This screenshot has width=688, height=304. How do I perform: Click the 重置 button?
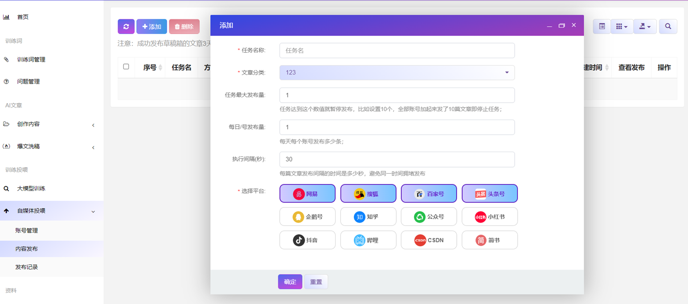pos(316,282)
